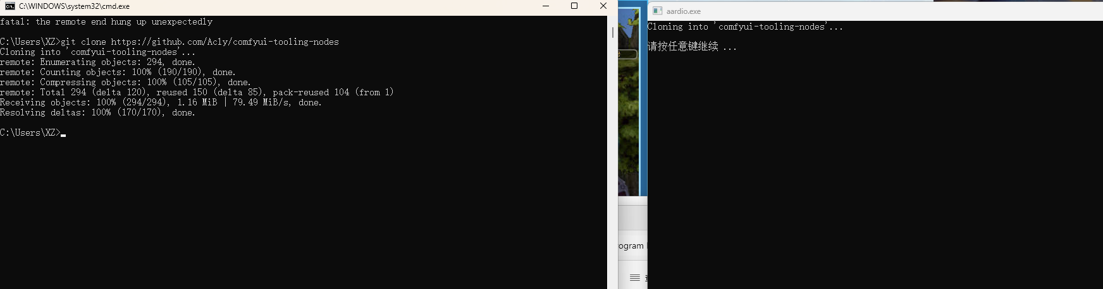Image resolution: width=1103 pixels, height=289 pixels.
Task: Click 'Cloning into' line in cmd.exe window
Action: click(x=98, y=52)
